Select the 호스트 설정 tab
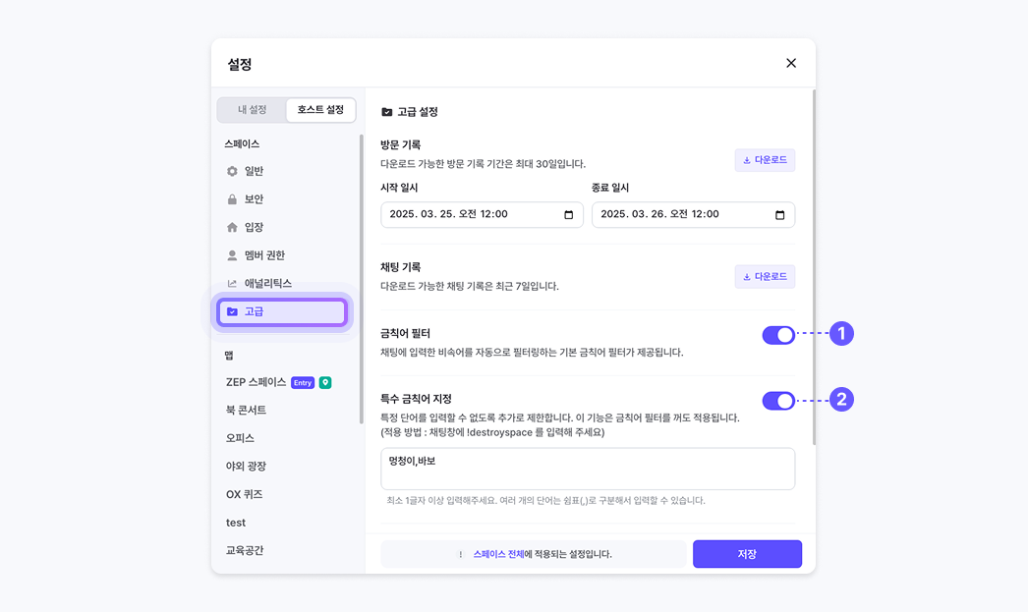Viewport: 1028px width, 612px height. 320,110
